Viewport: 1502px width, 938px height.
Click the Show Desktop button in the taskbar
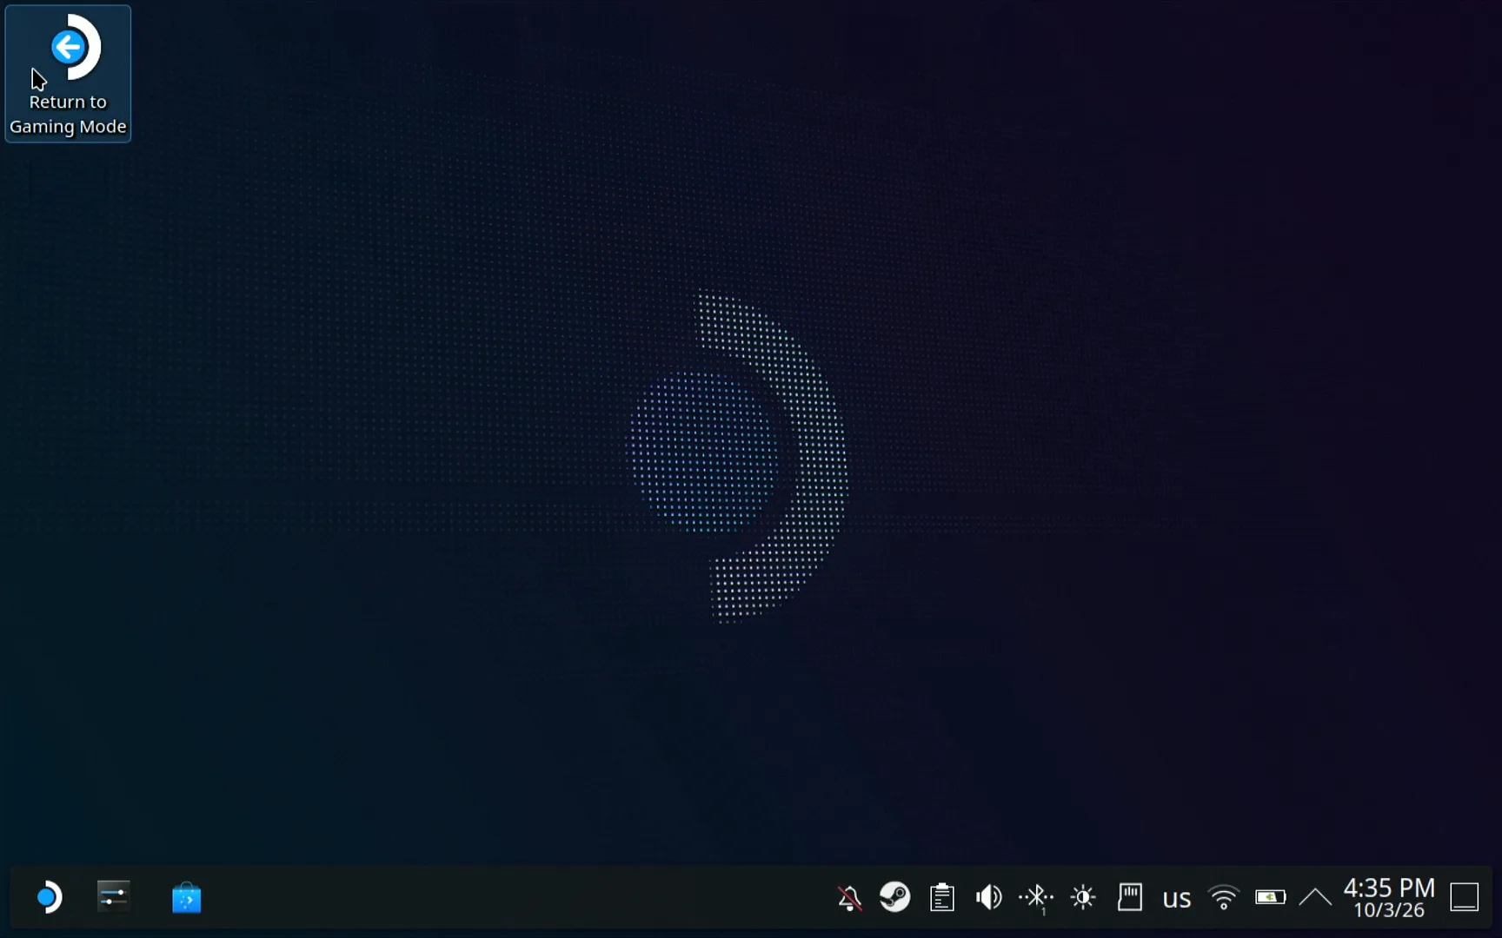1465,897
